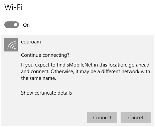Open Show certificate details

46,93
